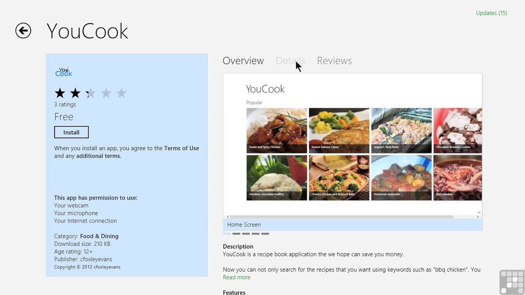525x295 pixels.
Task: Click the Age rating: 12+ text
Action: point(73,252)
